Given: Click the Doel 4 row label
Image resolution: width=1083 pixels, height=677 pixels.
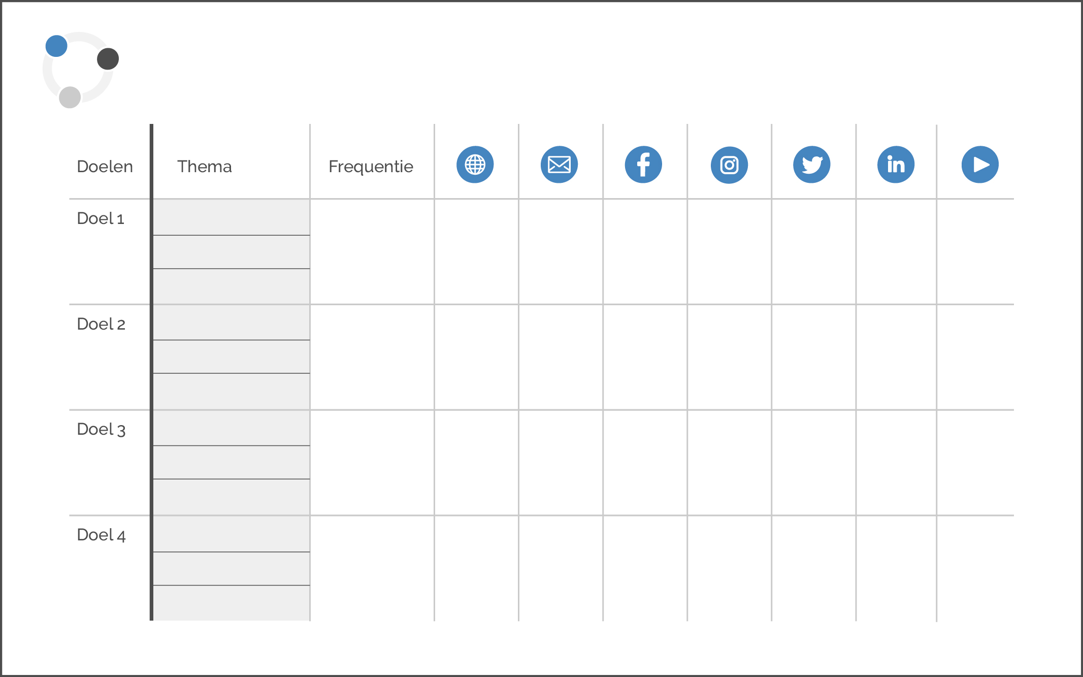Looking at the screenshot, I should tap(101, 535).
